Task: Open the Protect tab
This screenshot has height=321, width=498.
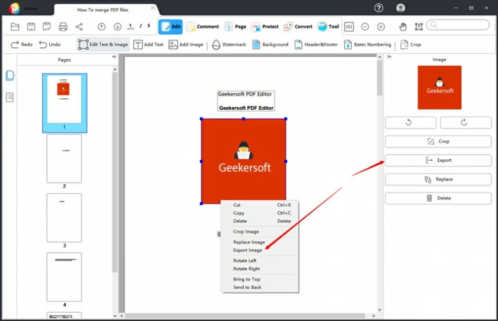Action: click(265, 27)
